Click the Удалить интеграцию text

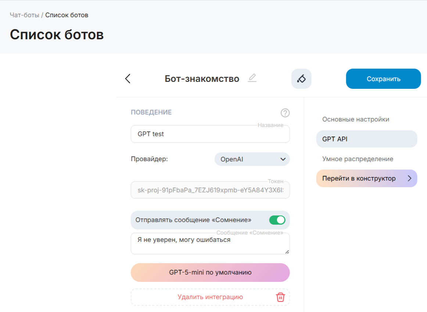pyautogui.click(x=210, y=297)
